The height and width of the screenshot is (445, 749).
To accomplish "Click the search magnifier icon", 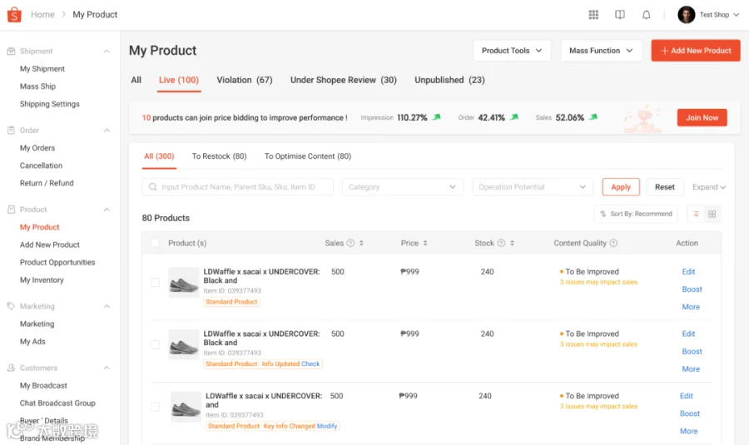I will coord(153,187).
